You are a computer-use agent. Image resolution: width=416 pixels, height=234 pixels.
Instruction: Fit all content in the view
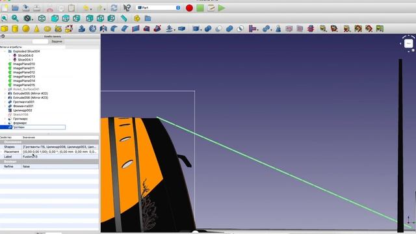point(5,18)
